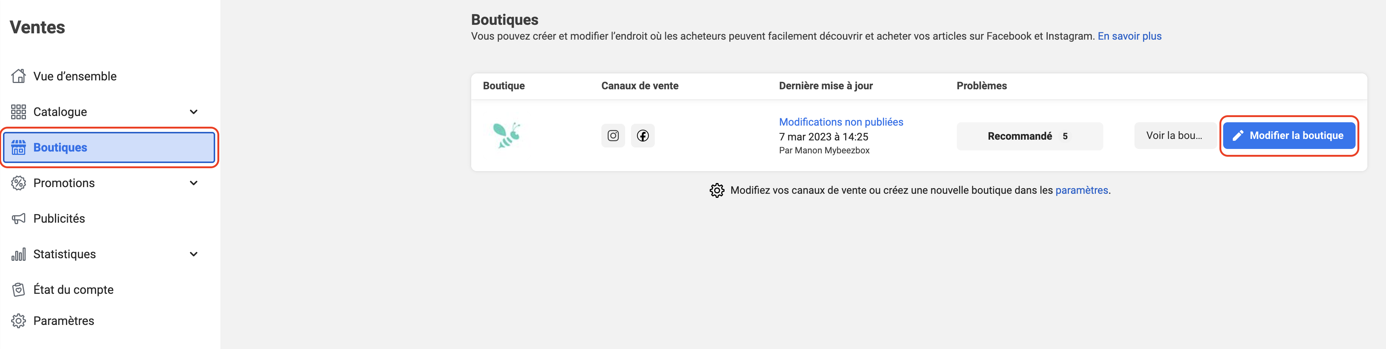Click the text Par Manon Mybeezbox

pyautogui.click(x=824, y=150)
